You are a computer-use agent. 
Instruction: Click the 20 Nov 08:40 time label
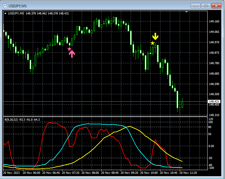(x=110, y=173)
